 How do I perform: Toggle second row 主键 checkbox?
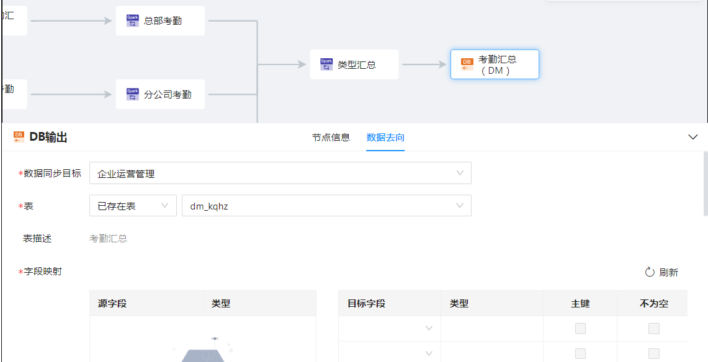(x=580, y=353)
